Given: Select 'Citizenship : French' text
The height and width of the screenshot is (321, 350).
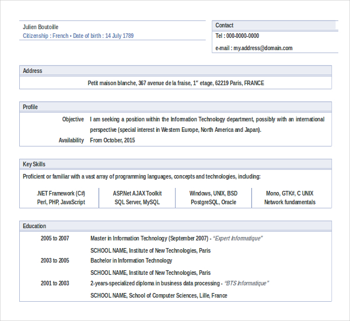Looking at the screenshot, I should pyautogui.click(x=45, y=36).
